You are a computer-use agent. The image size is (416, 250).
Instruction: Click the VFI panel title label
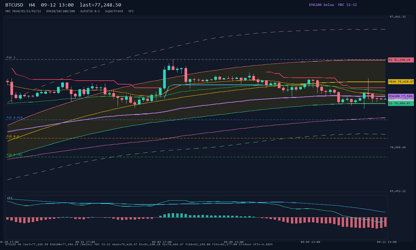[10, 198]
